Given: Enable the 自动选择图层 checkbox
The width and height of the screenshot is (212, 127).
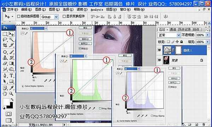Looking at the screenshot, I should [19, 16].
